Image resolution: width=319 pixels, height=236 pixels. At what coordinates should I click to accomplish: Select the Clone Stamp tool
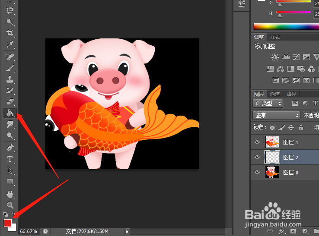point(10,79)
